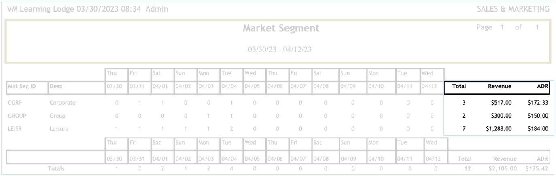Click the Market Segment report title
The height and width of the screenshot is (176, 556).
[281, 29]
